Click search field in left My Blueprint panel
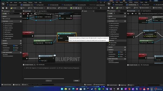The height and width of the screenshot is (91, 163). (14, 13)
